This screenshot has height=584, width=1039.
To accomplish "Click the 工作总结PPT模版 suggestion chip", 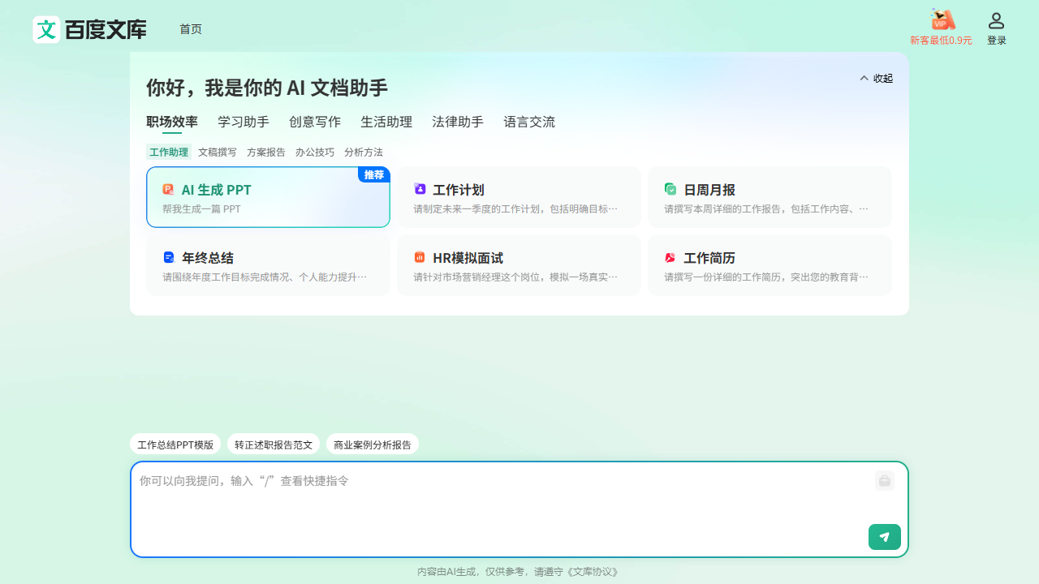I will [x=175, y=444].
